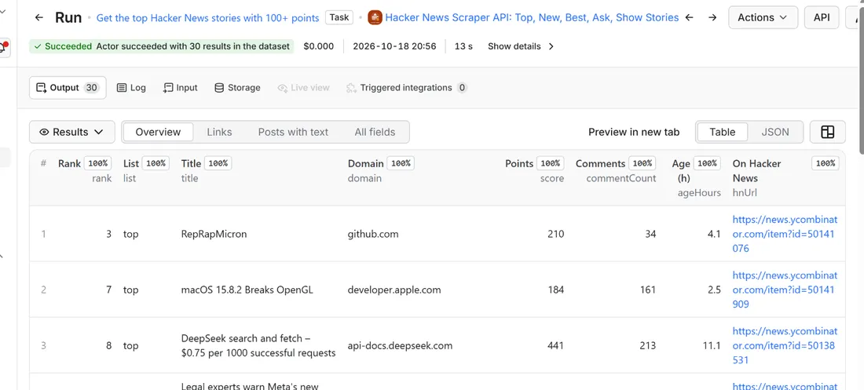Open the table layout columns icon
The image size is (864, 390).
(828, 132)
